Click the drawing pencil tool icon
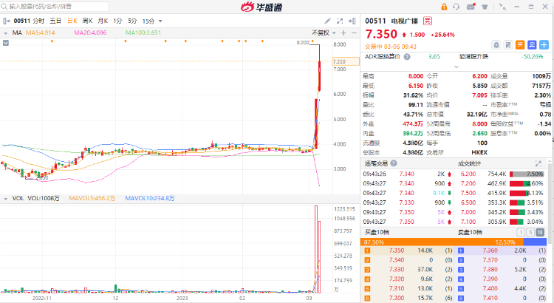 point(327,21)
